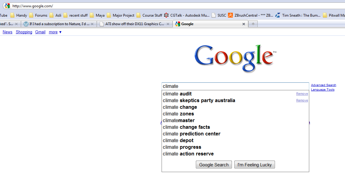
Task: Open the CGTalk bookmark icon
Action: pyautogui.click(x=166, y=15)
